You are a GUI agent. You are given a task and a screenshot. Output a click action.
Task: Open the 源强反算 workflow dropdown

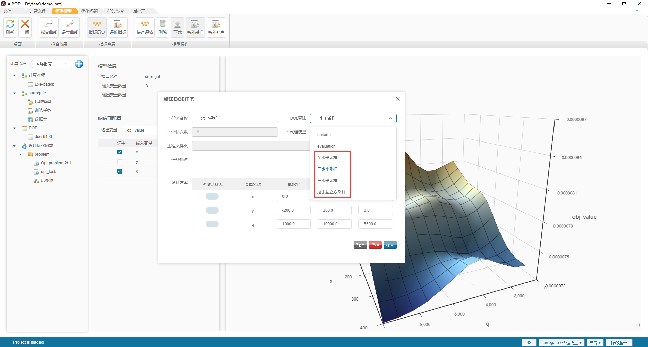click(51, 64)
